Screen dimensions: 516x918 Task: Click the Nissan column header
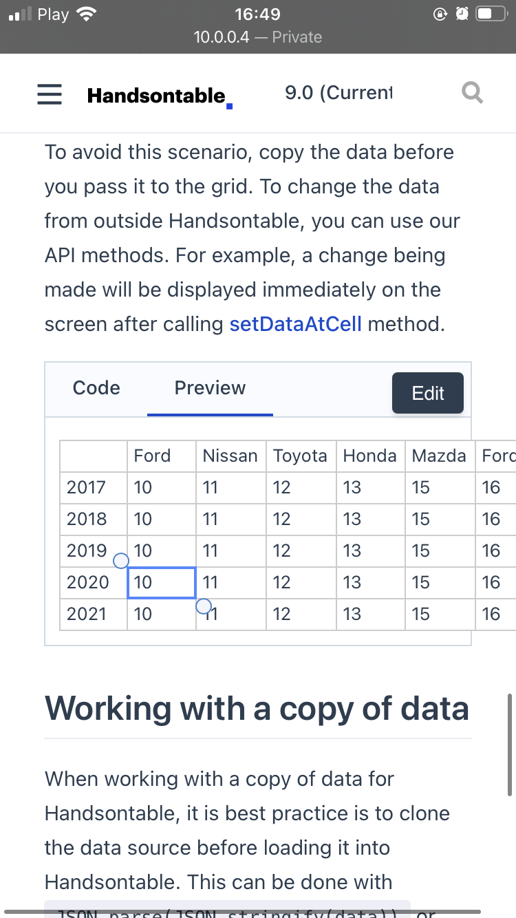click(230, 456)
